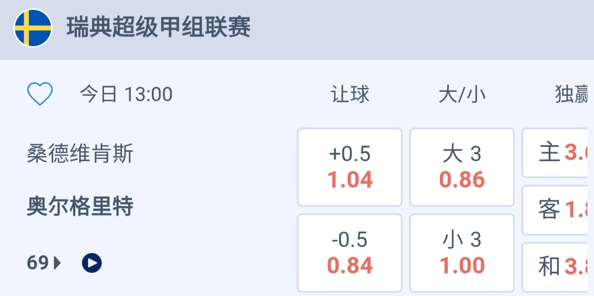Bet on 小 3 under at 1.00
Screen dimensions: 594x296
click(x=462, y=253)
